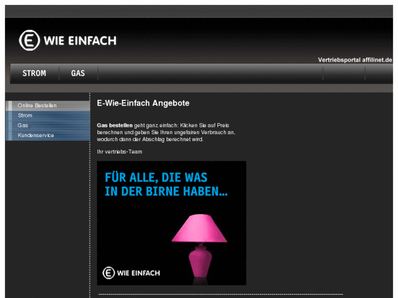The height and width of the screenshot is (298, 398).
Task: Open the STROM navigation tab
Action: (x=34, y=73)
